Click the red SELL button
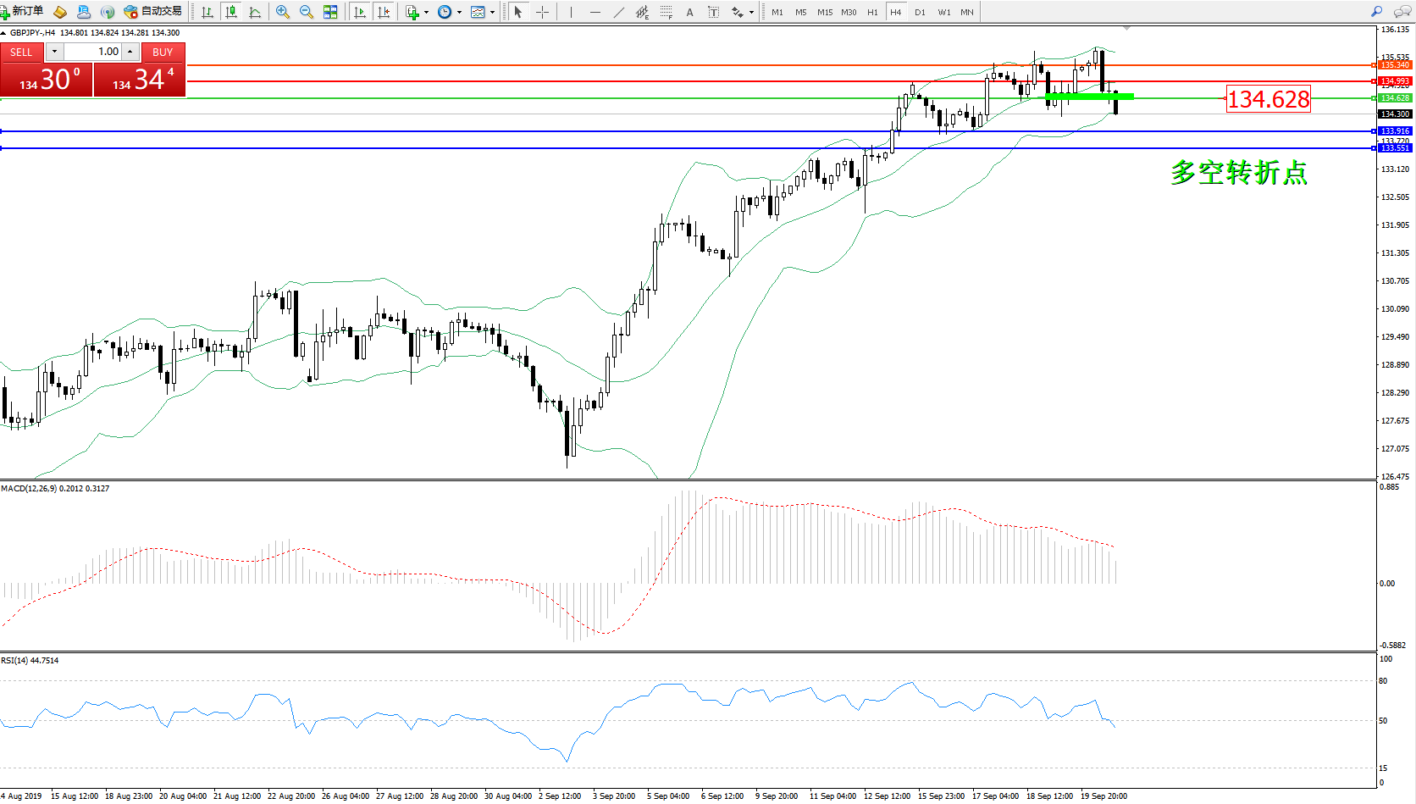 [21, 52]
